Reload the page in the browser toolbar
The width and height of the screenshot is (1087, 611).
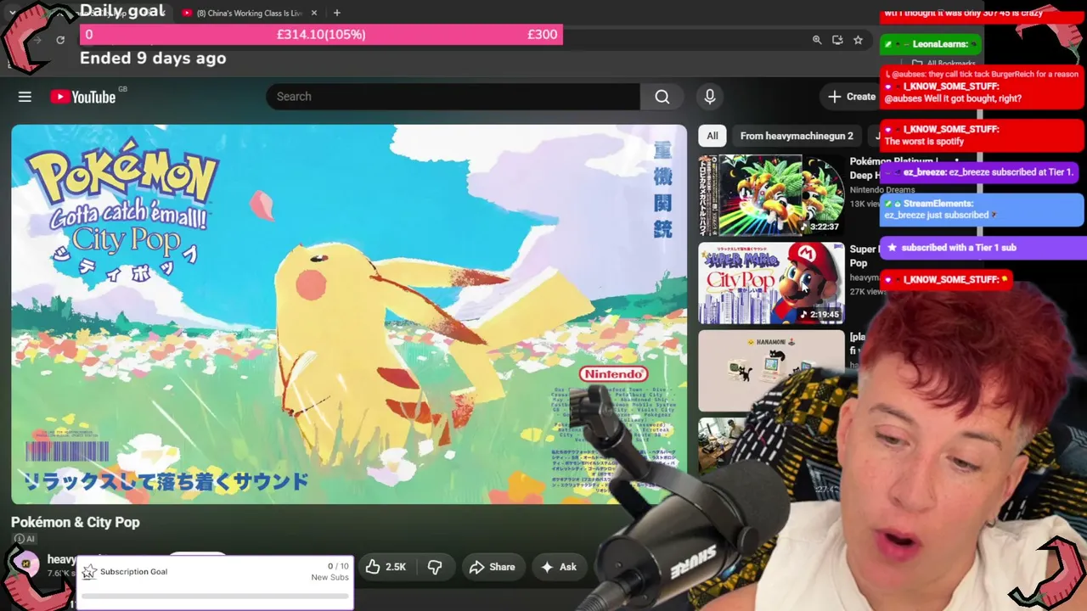click(60, 40)
